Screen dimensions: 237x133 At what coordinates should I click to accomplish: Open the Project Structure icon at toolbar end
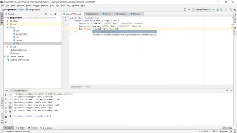coord(234,10)
